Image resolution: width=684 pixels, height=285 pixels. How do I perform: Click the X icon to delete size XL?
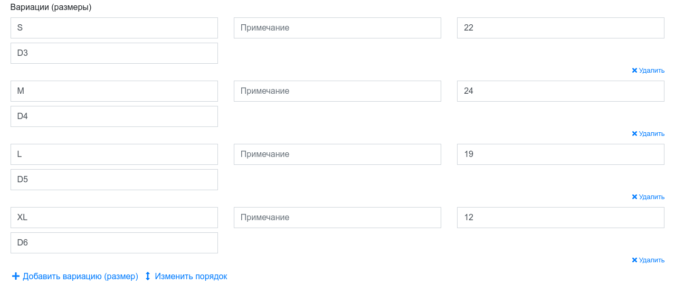point(634,260)
